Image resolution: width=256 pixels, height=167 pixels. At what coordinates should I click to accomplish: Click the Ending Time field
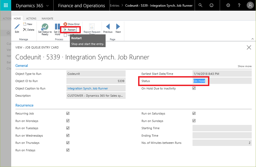pos(222,136)
